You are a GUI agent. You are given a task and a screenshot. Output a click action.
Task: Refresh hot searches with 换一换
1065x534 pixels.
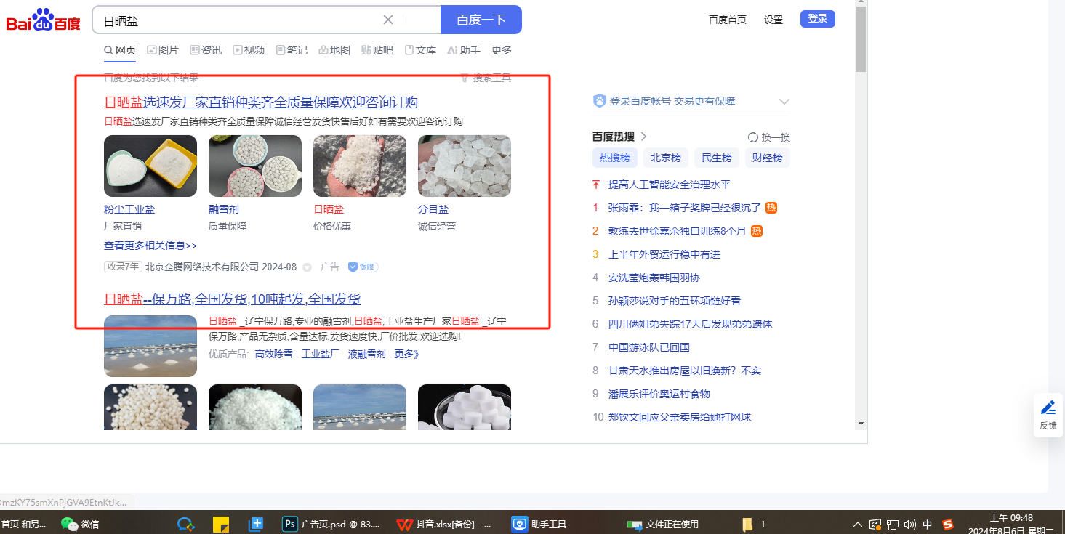click(769, 137)
